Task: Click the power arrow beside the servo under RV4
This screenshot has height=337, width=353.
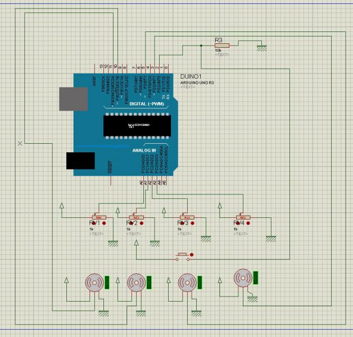Action: coord(220,280)
